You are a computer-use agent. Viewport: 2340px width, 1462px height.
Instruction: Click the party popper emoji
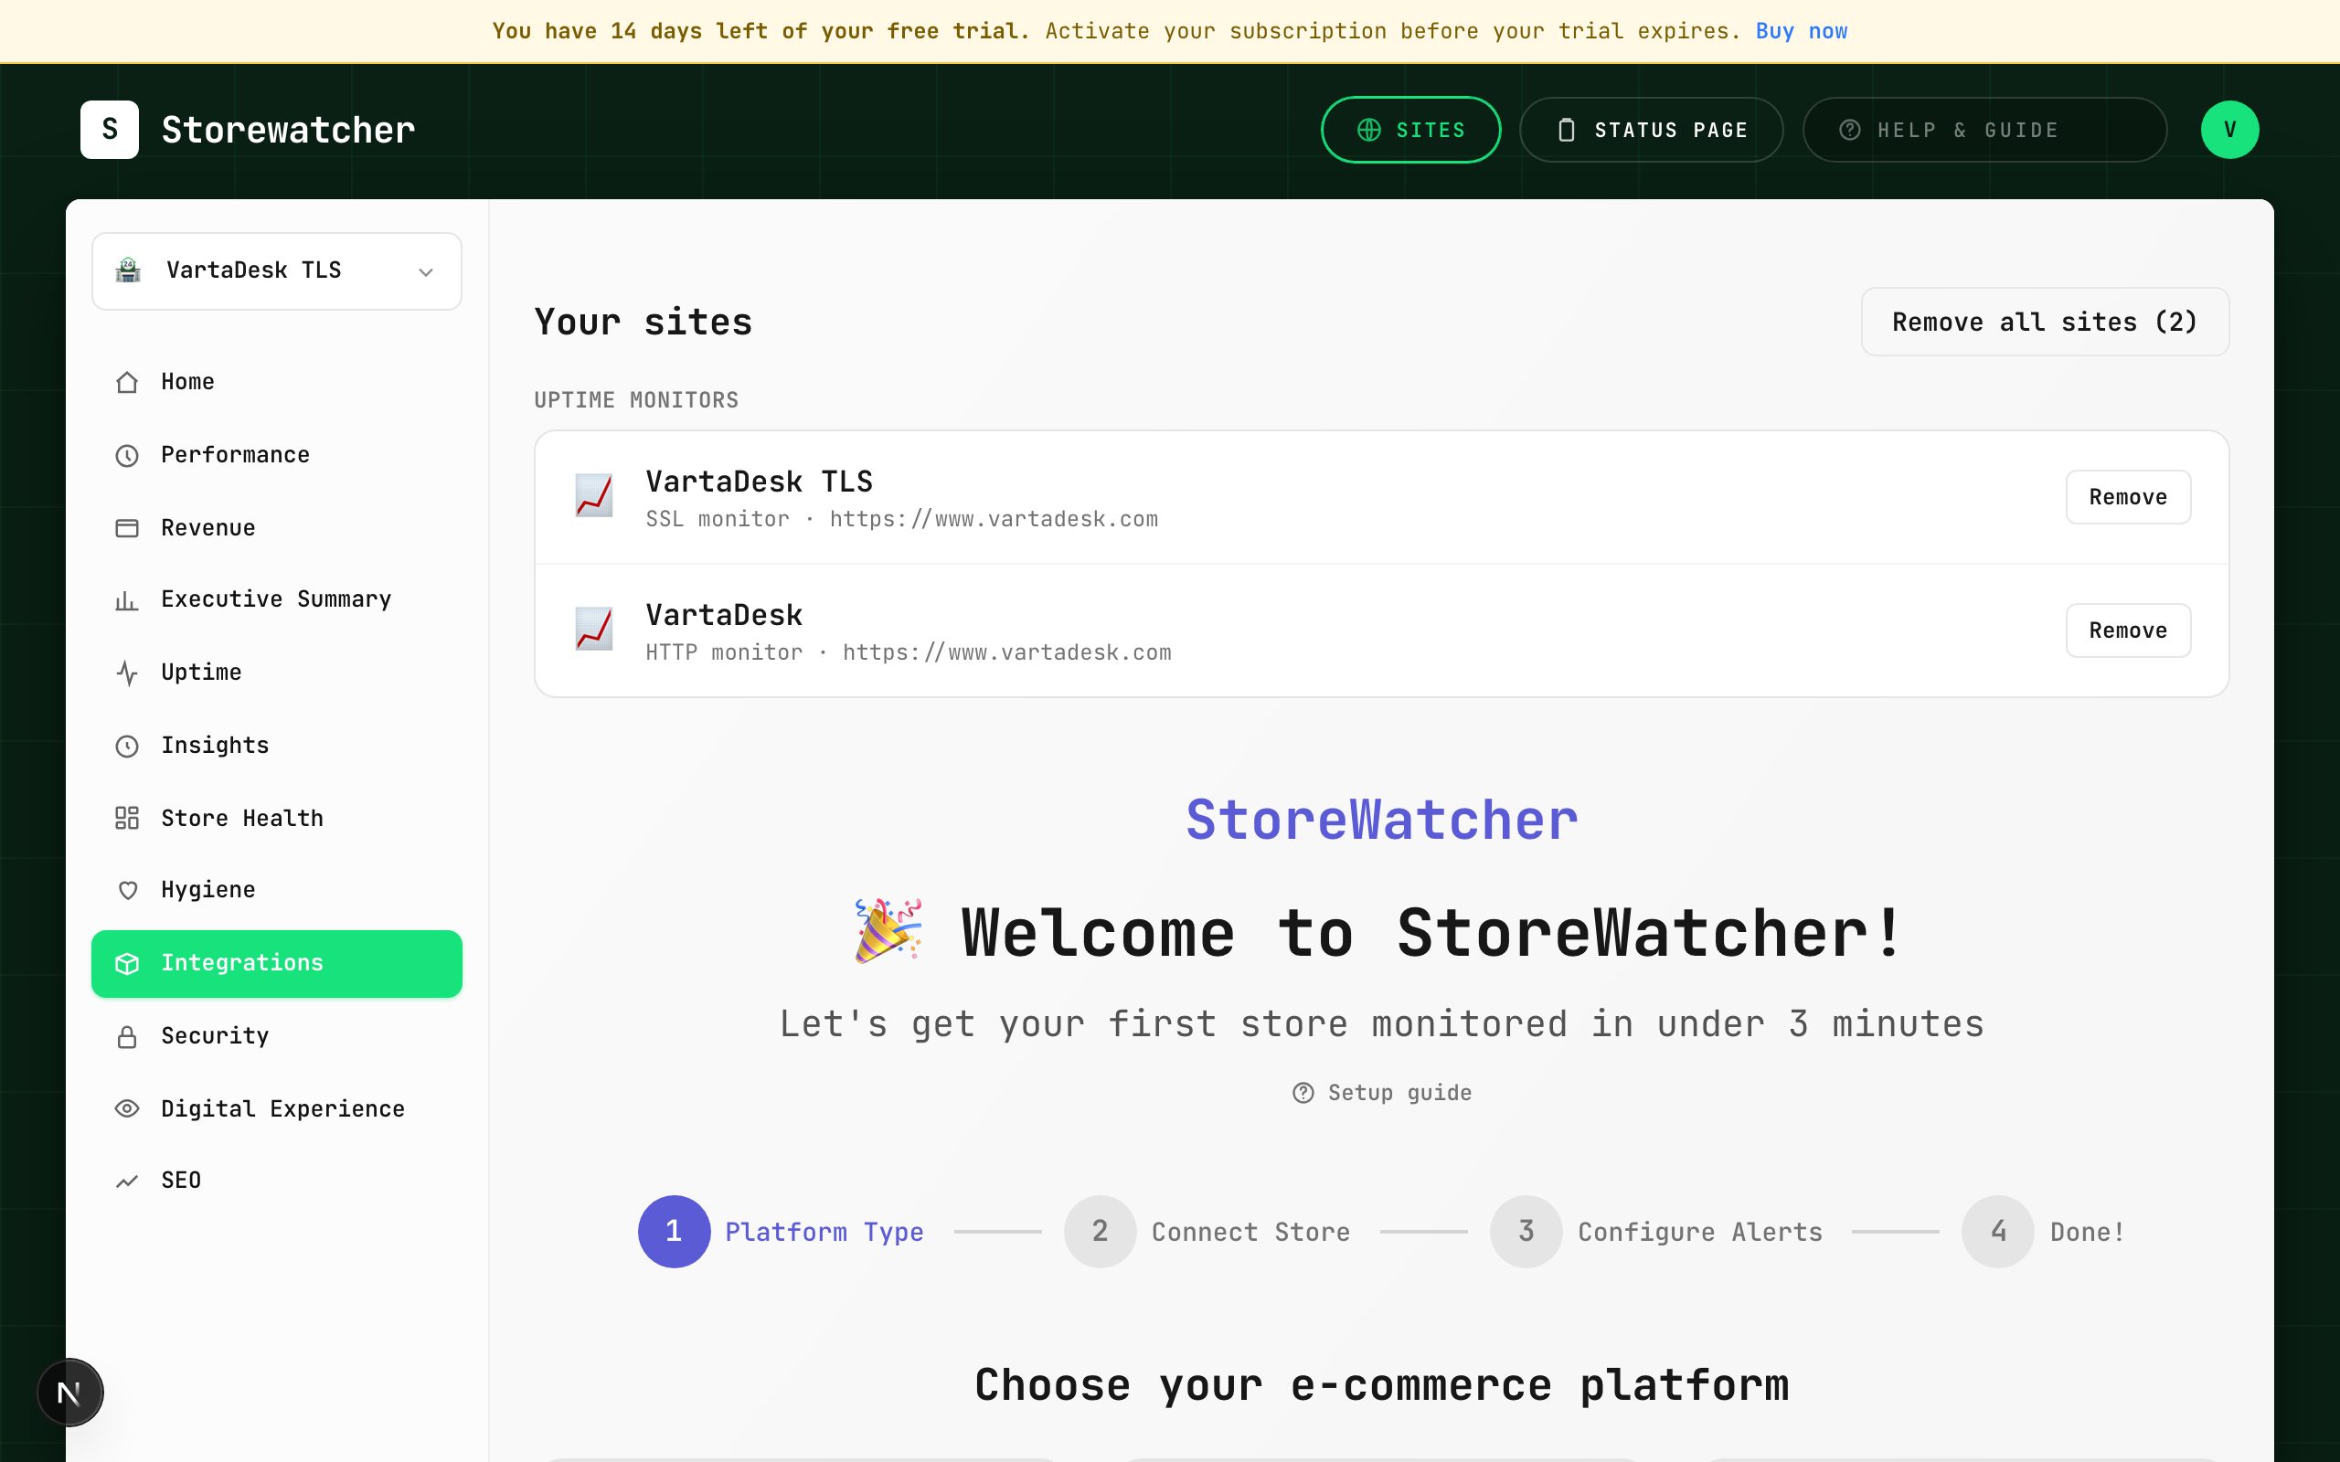pos(888,931)
